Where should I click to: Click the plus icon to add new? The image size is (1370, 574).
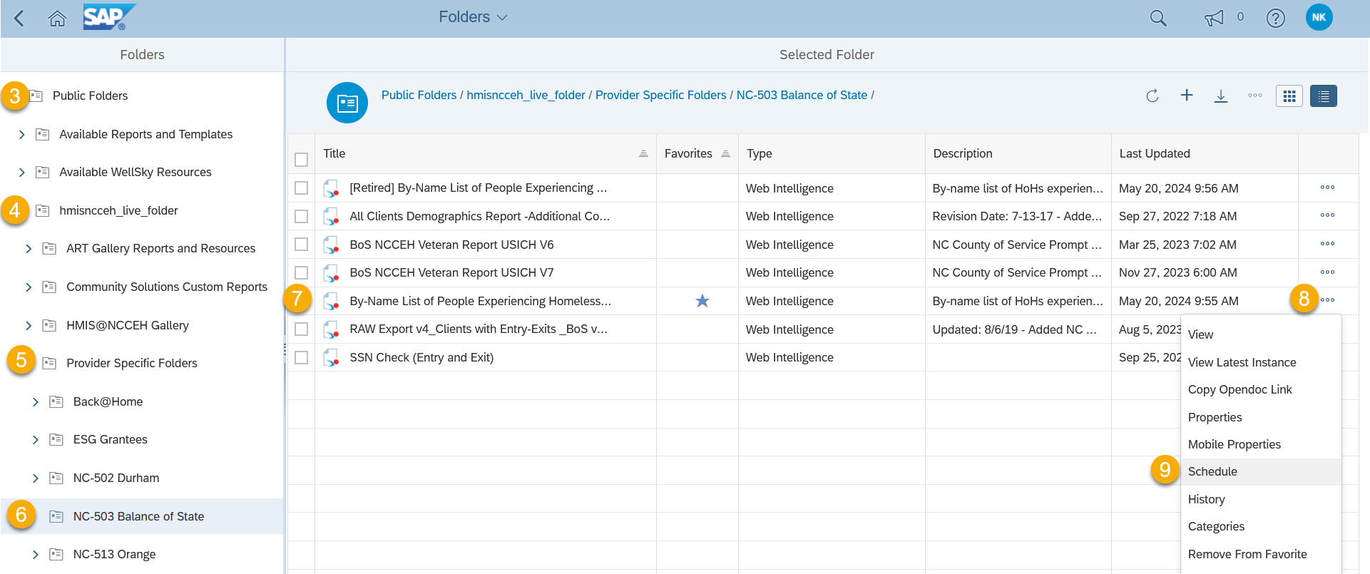1187,96
